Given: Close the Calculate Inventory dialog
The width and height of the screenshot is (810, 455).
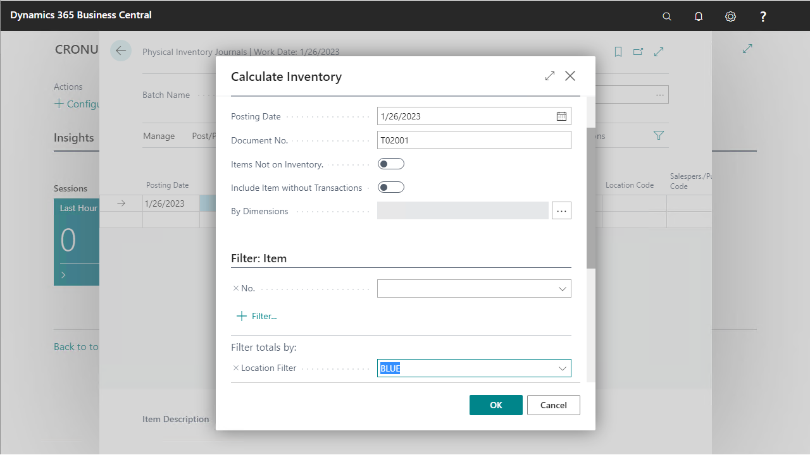Looking at the screenshot, I should (x=570, y=76).
